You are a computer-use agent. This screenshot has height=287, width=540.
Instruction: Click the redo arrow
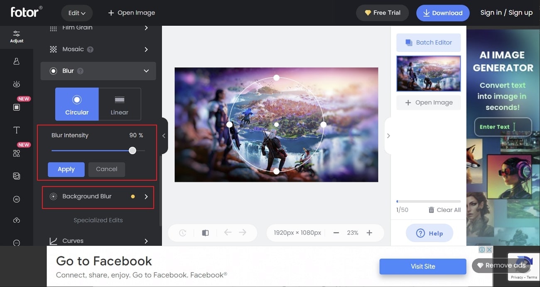[x=243, y=233]
